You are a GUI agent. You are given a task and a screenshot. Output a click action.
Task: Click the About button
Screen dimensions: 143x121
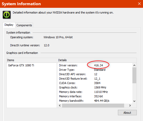[127, 113]
